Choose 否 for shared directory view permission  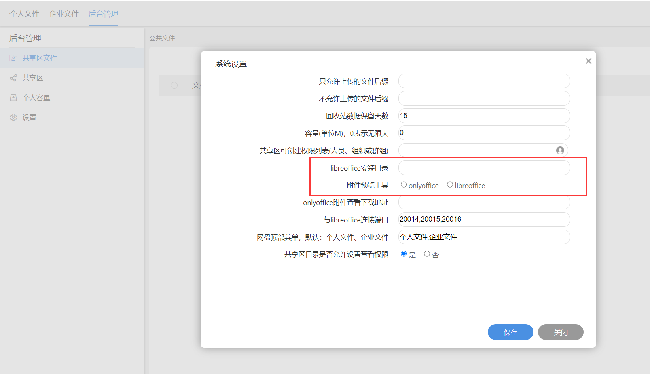click(427, 254)
